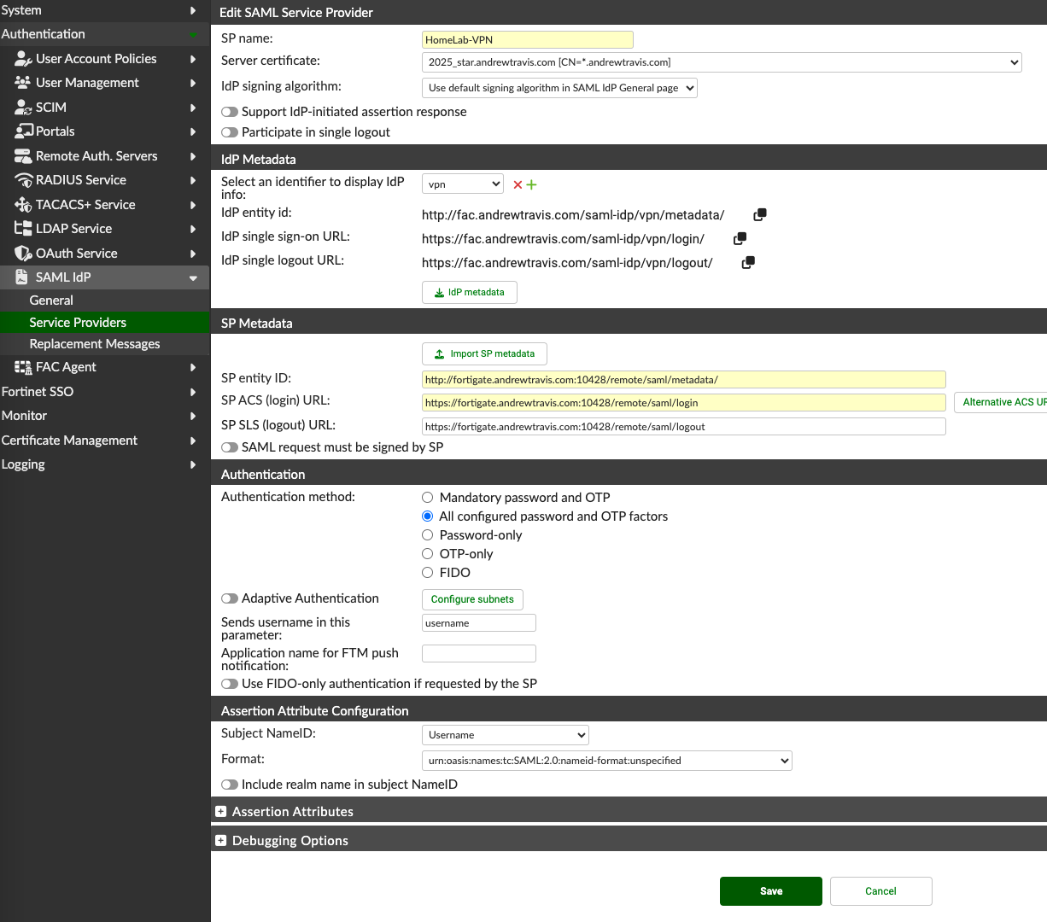Copy the IdP single sign-on URL
The image size is (1047, 922).
click(740, 239)
